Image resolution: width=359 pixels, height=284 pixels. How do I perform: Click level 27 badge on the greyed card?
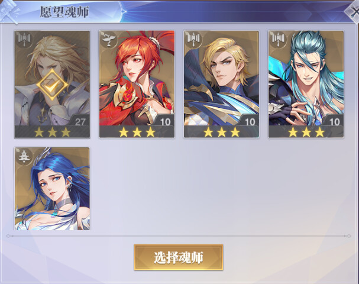point(80,121)
